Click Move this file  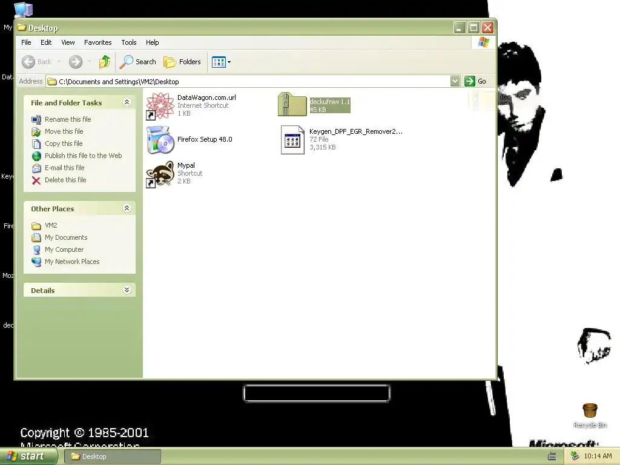click(64, 131)
